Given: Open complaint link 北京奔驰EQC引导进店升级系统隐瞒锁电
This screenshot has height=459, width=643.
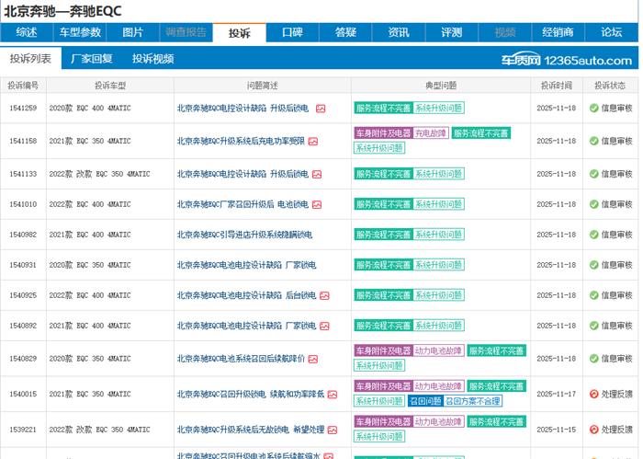Looking at the screenshot, I should pyautogui.click(x=245, y=235).
